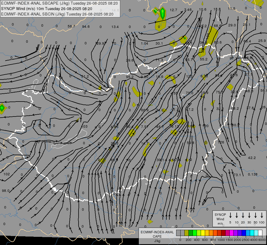
Task: Click the value '66.4' on the map
Action: tap(247, 41)
